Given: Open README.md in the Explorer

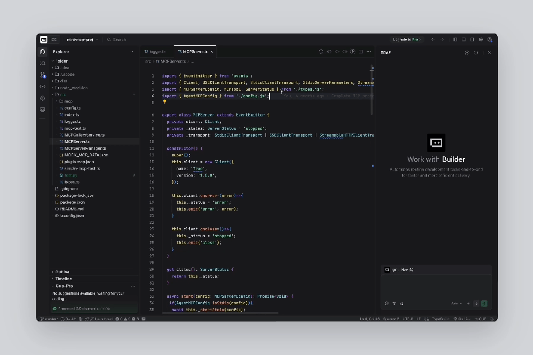Looking at the screenshot, I should tap(94, 209).
